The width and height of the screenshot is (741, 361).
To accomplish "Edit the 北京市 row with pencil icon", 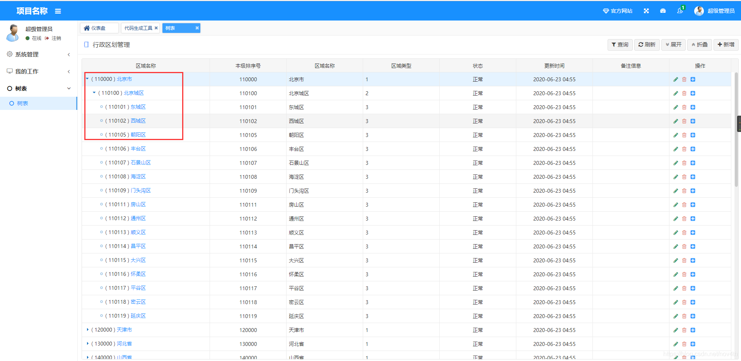I will (x=676, y=79).
